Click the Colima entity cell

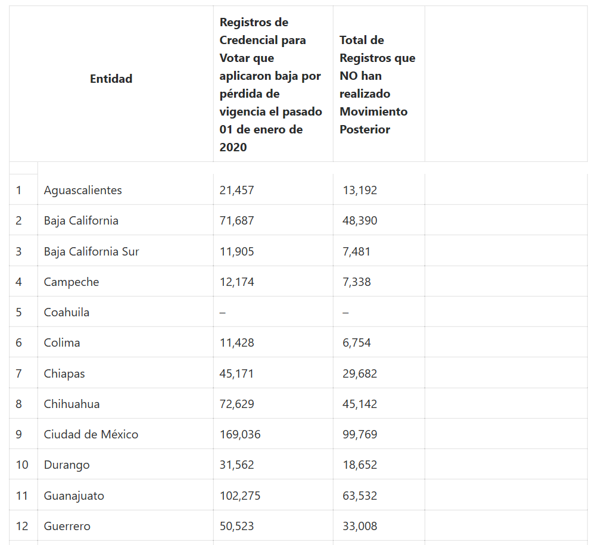(x=62, y=342)
